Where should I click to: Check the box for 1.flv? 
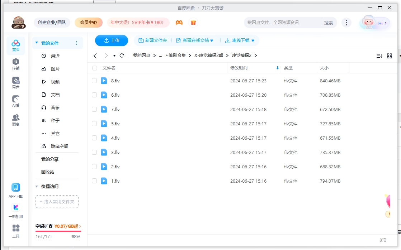pos(94,181)
